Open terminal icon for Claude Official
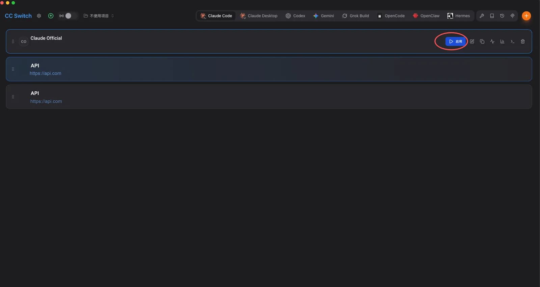Viewport: 540px width, 287px height. 512,41
